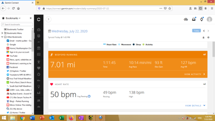Toggle the Firefox sidebar view button

coord(201,8)
